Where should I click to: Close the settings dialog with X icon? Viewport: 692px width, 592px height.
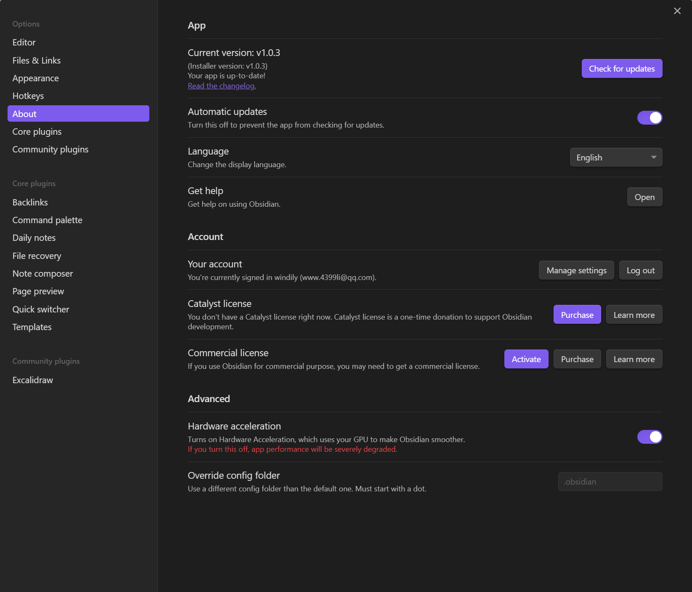coord(677,11)
